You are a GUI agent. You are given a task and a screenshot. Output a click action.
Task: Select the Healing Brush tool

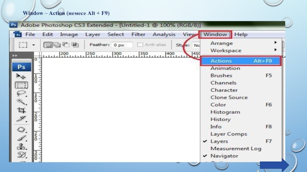coord(21,130)
